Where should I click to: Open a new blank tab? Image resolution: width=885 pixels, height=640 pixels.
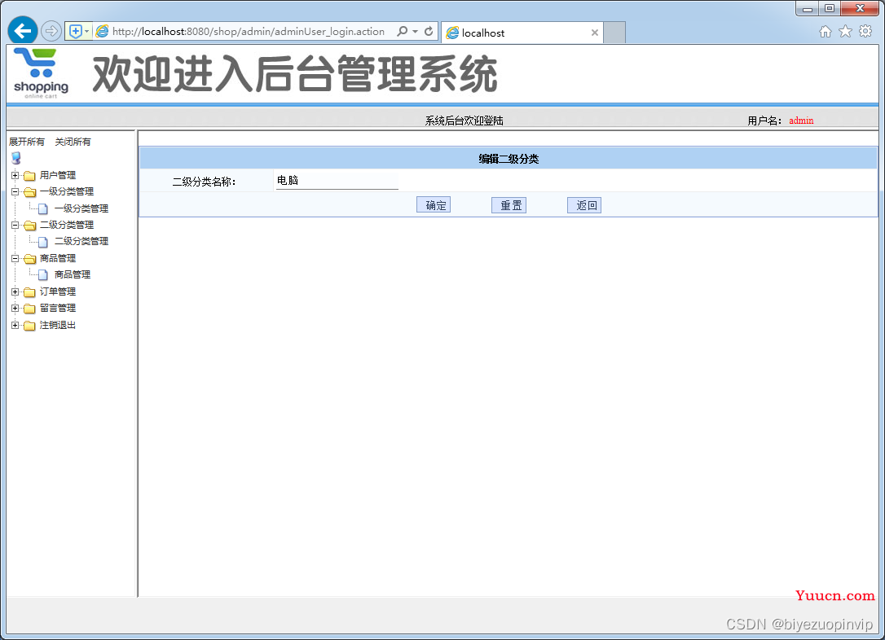pyautogui.click(x=614, y=33)
